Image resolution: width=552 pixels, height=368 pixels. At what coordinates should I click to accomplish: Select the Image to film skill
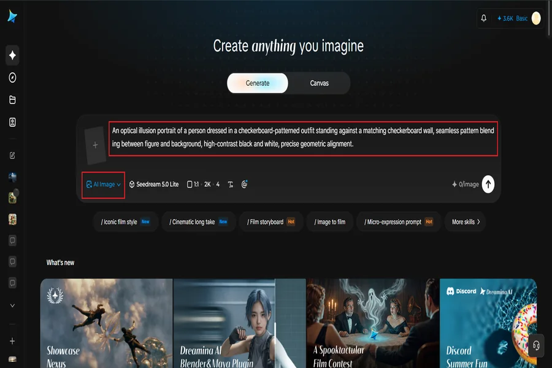click(330, 222)
